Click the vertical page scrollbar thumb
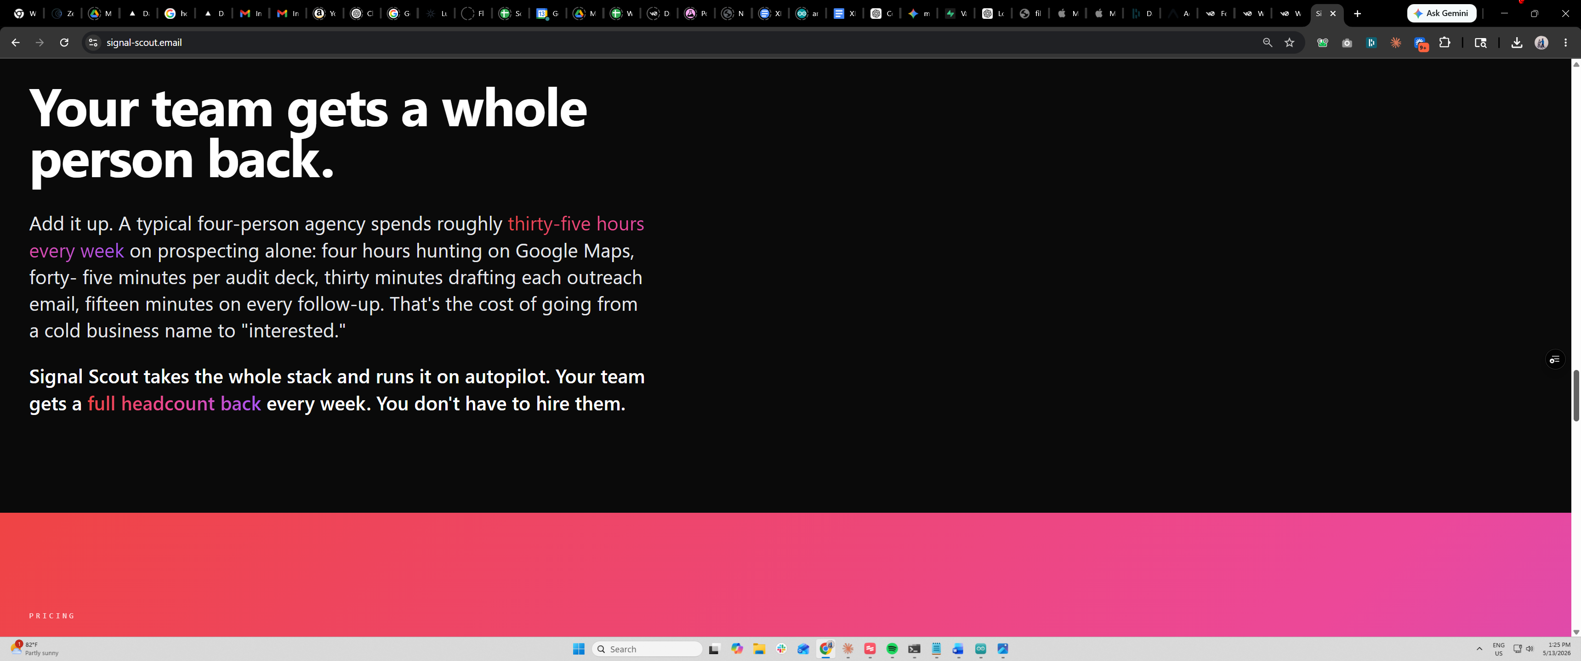Screen dimensions: 1581x661 1575,396
